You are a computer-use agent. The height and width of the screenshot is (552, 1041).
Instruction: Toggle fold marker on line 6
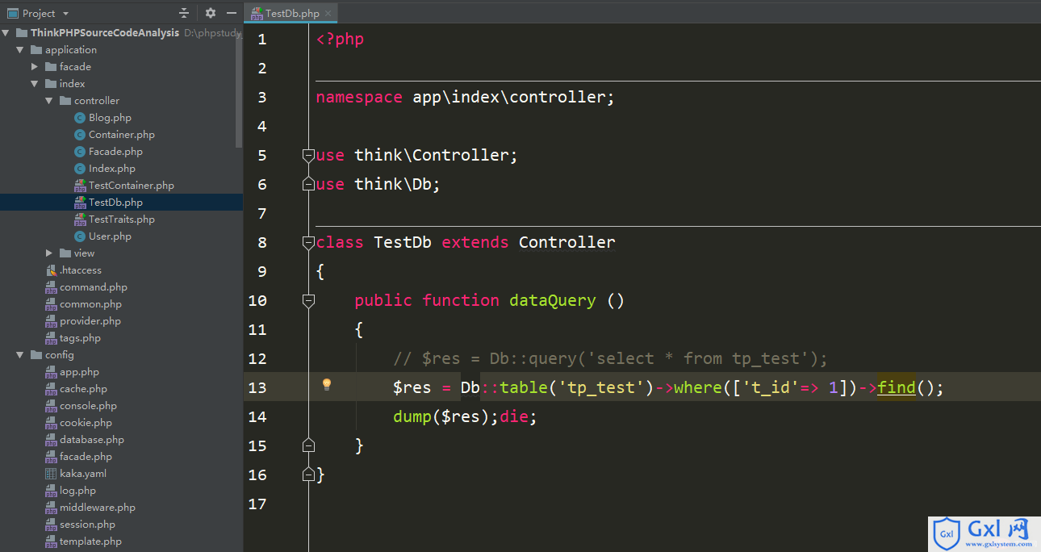pyautogui.click(x=307, y=184)
